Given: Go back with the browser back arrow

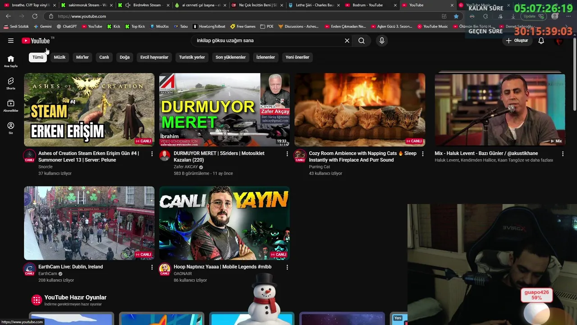Looking at the screenshot, I should coord(8,16).
